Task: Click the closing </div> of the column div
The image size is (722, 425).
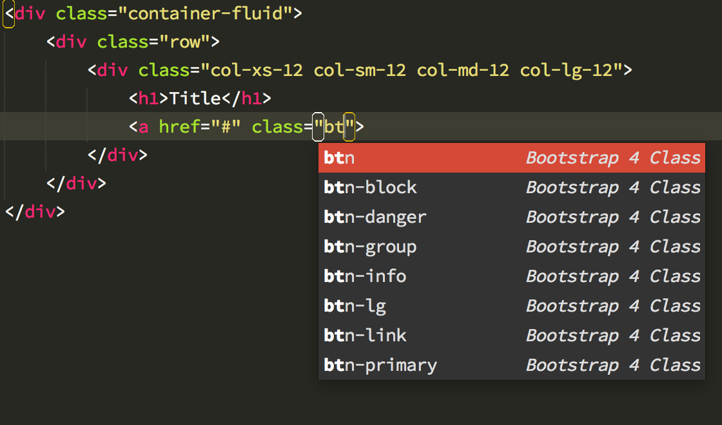Action: (117, 155)
